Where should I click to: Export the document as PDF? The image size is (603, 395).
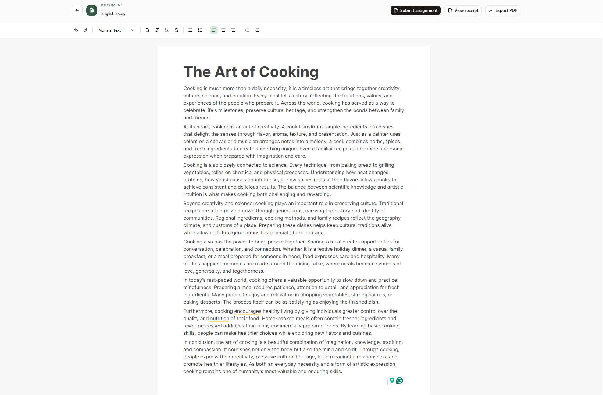pyautogui.click(x=503, y=10)
